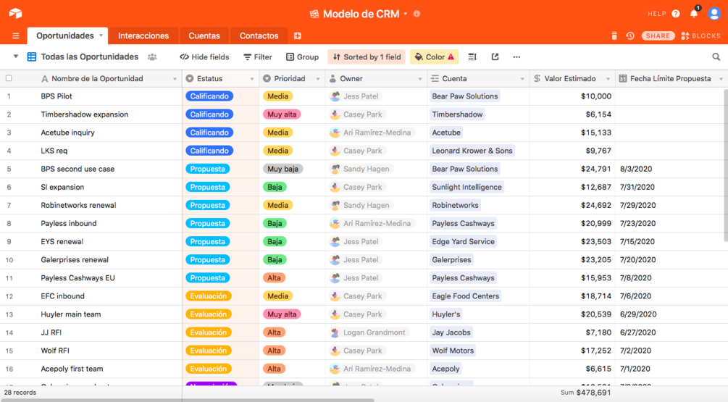
Task: Open the Nombre de la Oportunidad column menu
Action: pos(175,79)
